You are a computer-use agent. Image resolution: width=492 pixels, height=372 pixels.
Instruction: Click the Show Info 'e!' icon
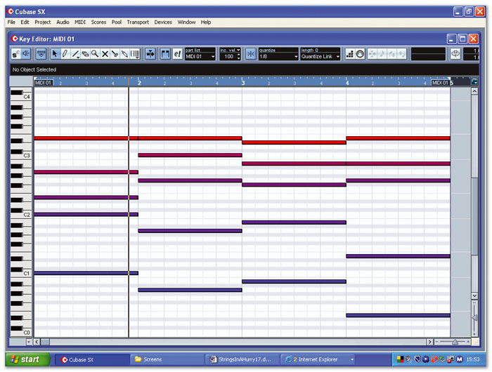pos(177,53)
